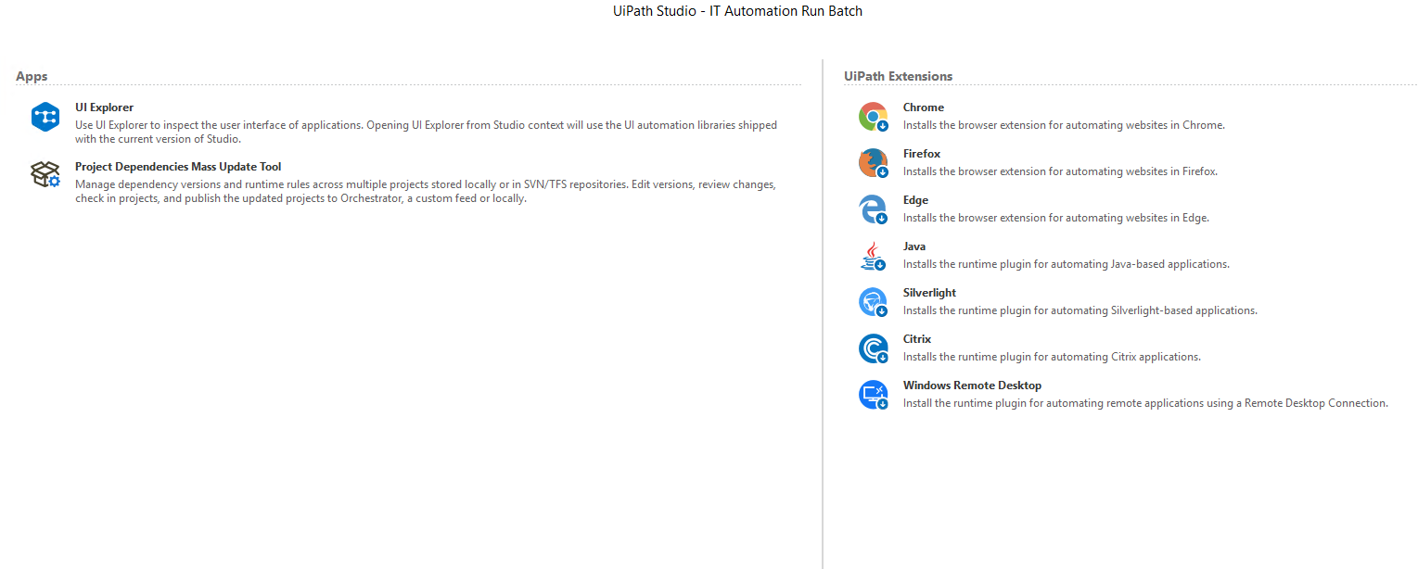Click the Windows Remote Desktop label text
1418x569 pixels.
click(x=972, y=385)
